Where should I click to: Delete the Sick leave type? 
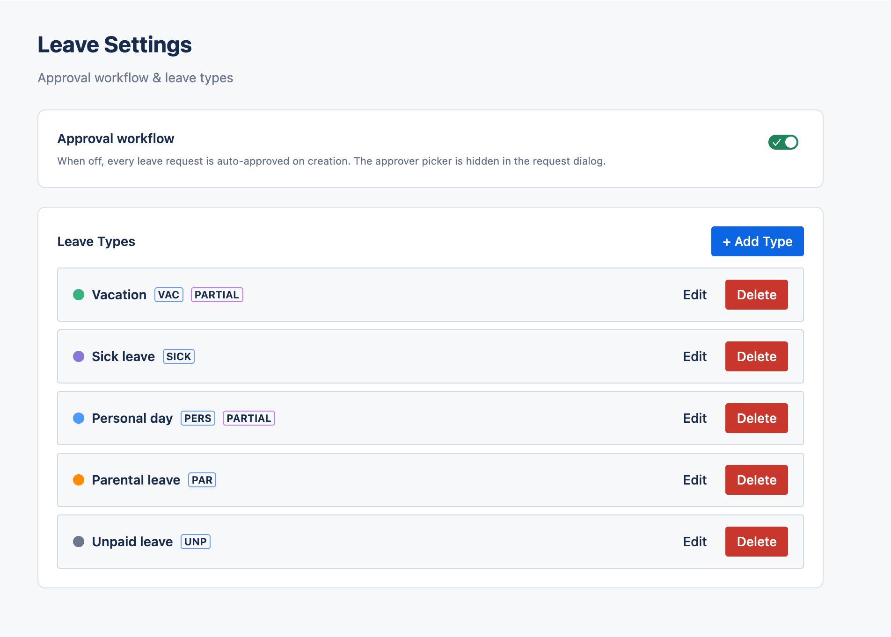click(756, 356)
